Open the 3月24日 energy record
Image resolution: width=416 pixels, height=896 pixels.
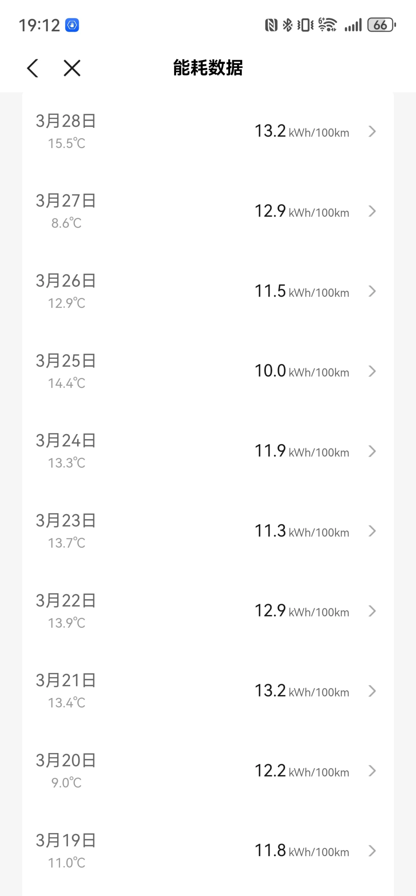tap(208, 451)
